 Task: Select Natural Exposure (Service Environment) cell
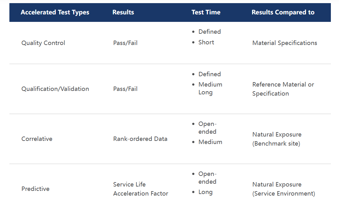(284, 189)
